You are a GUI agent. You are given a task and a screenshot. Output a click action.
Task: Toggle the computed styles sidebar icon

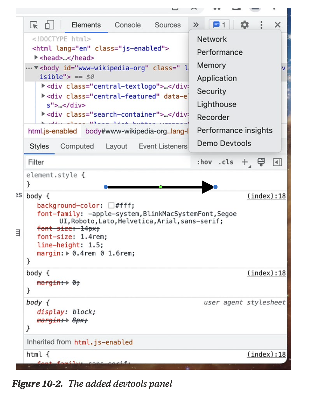277,162
